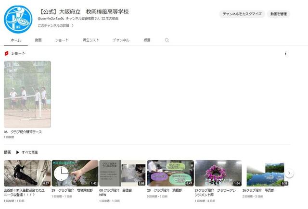
Task: Open the Shorts section three-dot menu
Action: click(285, 53)
